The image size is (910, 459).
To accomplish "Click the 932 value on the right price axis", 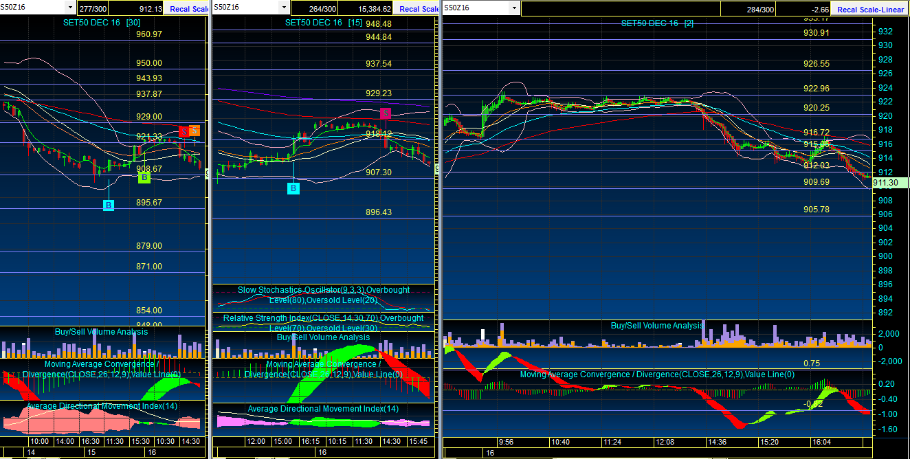I will [x=886, y=32].
